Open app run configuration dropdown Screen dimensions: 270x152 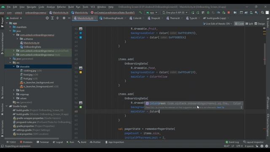point(151,13)
